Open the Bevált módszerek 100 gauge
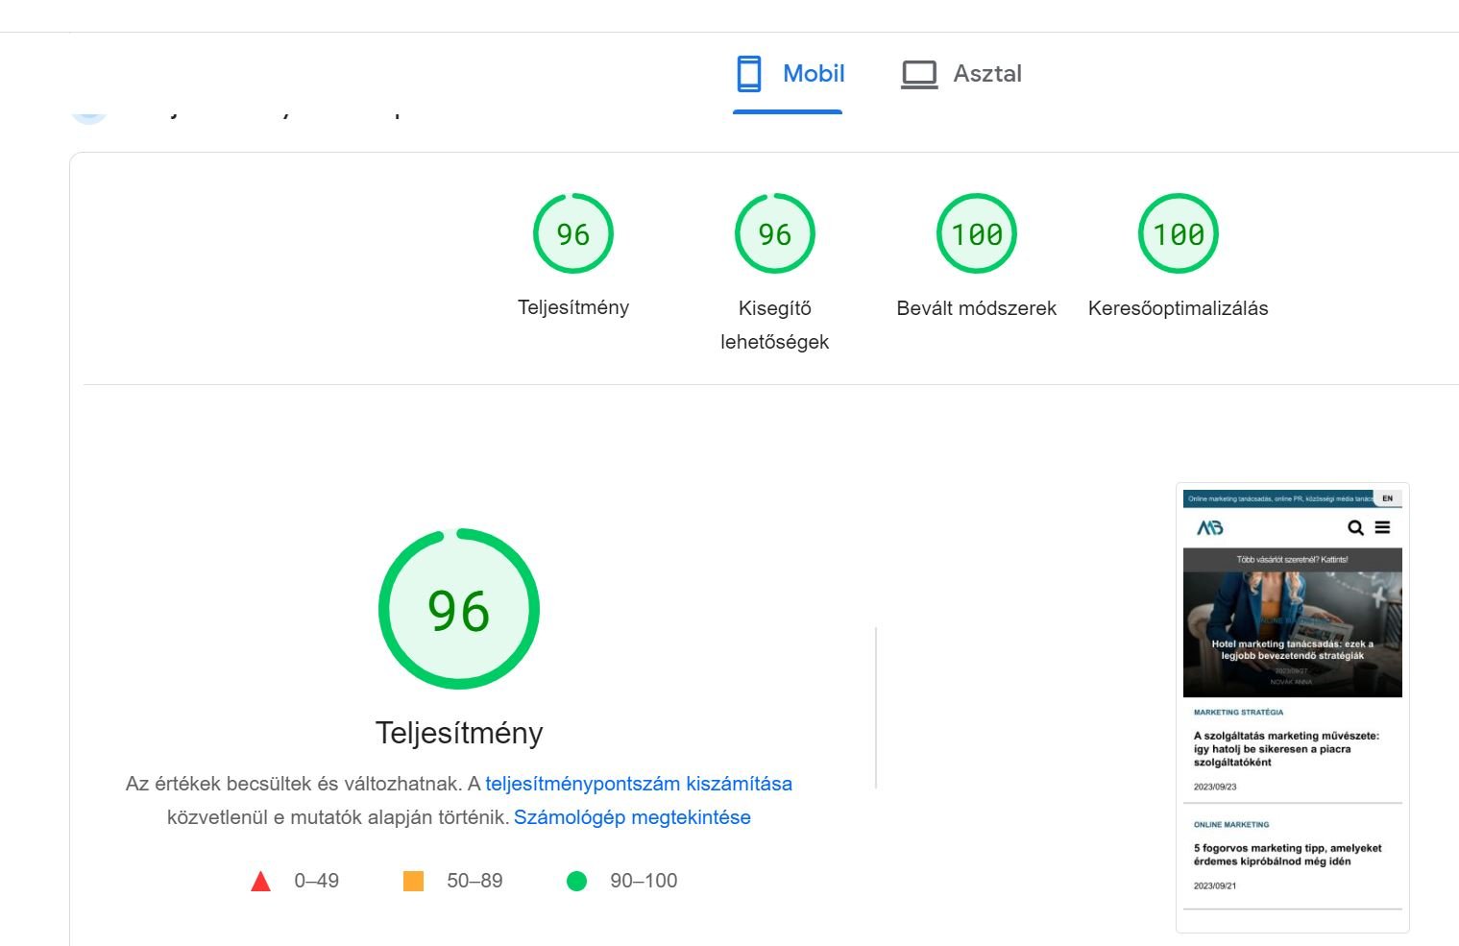 (x=976, y=233)
